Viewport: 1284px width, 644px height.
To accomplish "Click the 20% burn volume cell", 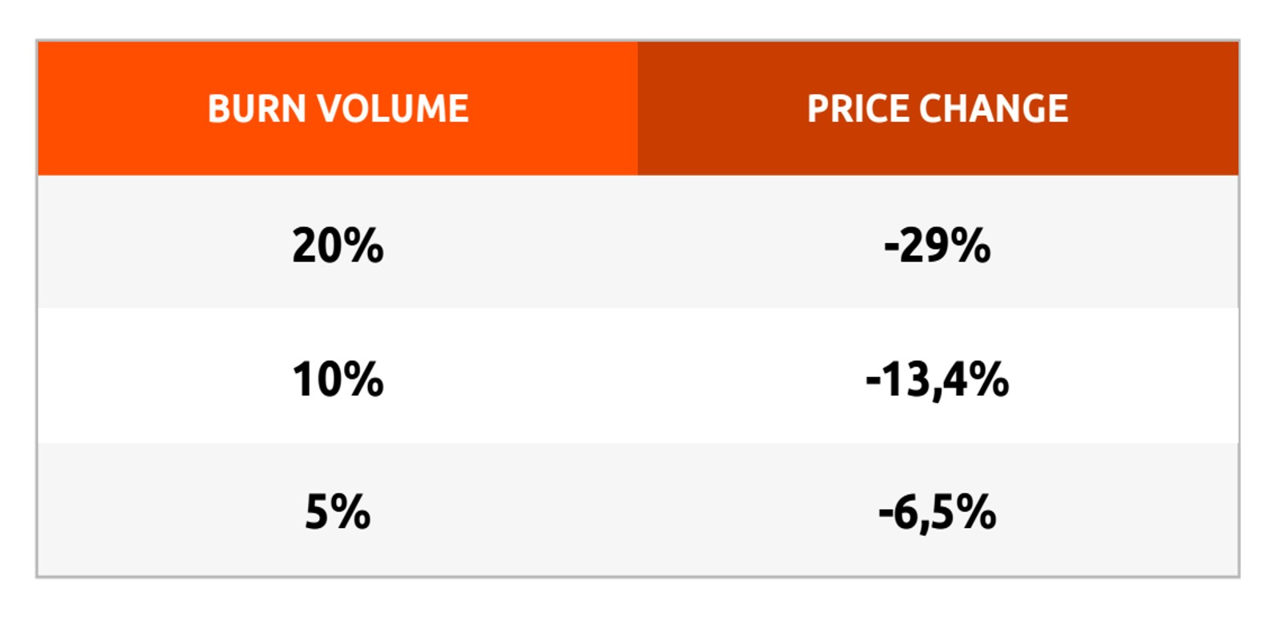I will coord(338,246).
